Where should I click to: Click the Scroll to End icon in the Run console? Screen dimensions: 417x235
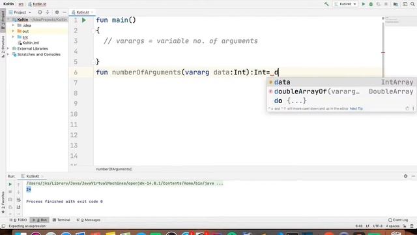pos(19,207)
